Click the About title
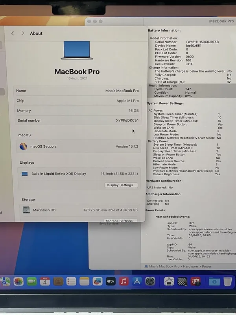The height and width of the screenshot is (315, 236). (36, 33)
